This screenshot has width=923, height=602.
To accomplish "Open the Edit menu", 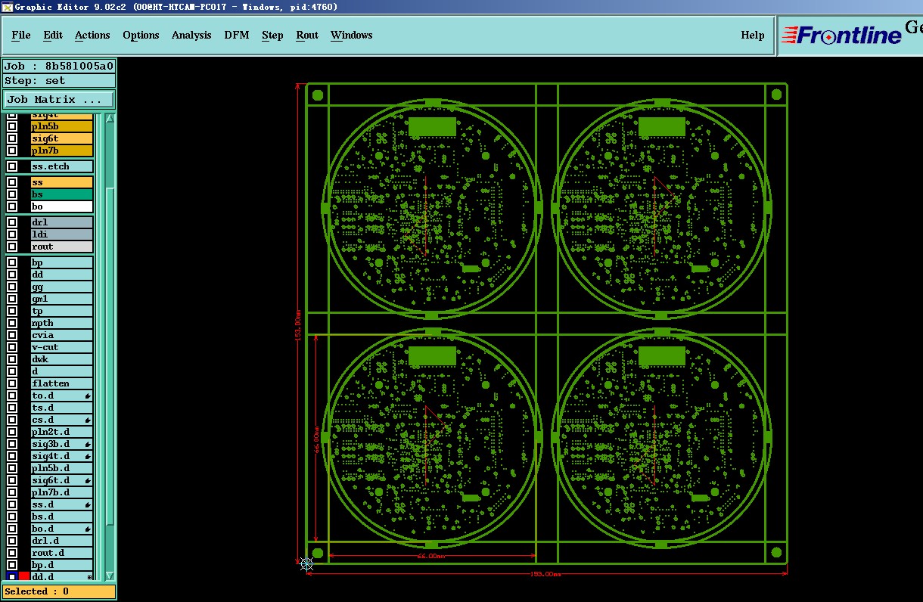I will point(53,35).
